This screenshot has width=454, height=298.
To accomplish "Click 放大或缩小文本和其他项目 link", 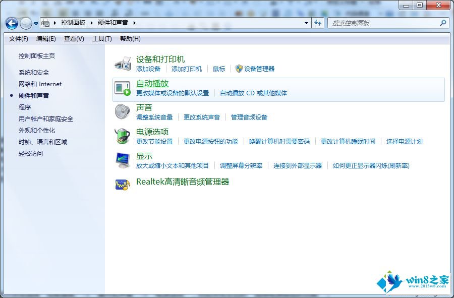I will pyautogui.click(x=173, y=166).
